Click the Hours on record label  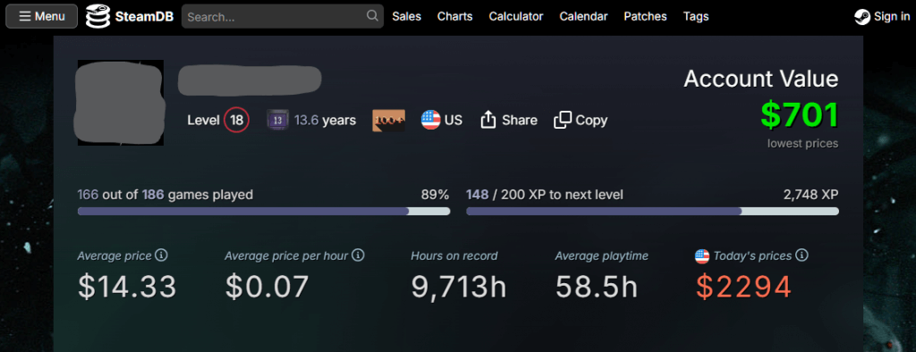coord(454,256)
